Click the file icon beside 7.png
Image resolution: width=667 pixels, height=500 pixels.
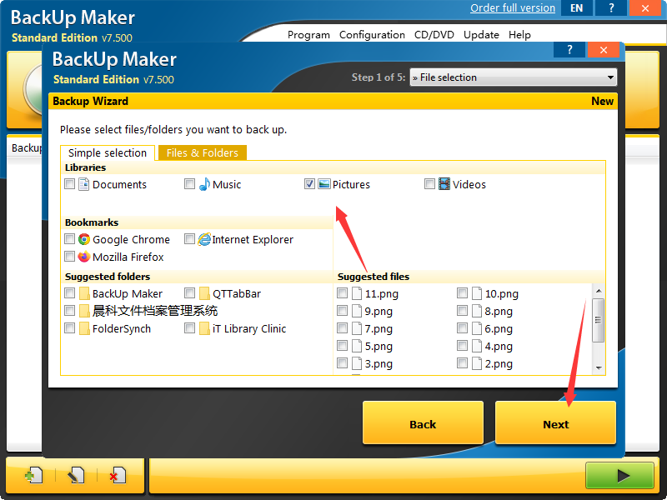(x=357, y=328)
